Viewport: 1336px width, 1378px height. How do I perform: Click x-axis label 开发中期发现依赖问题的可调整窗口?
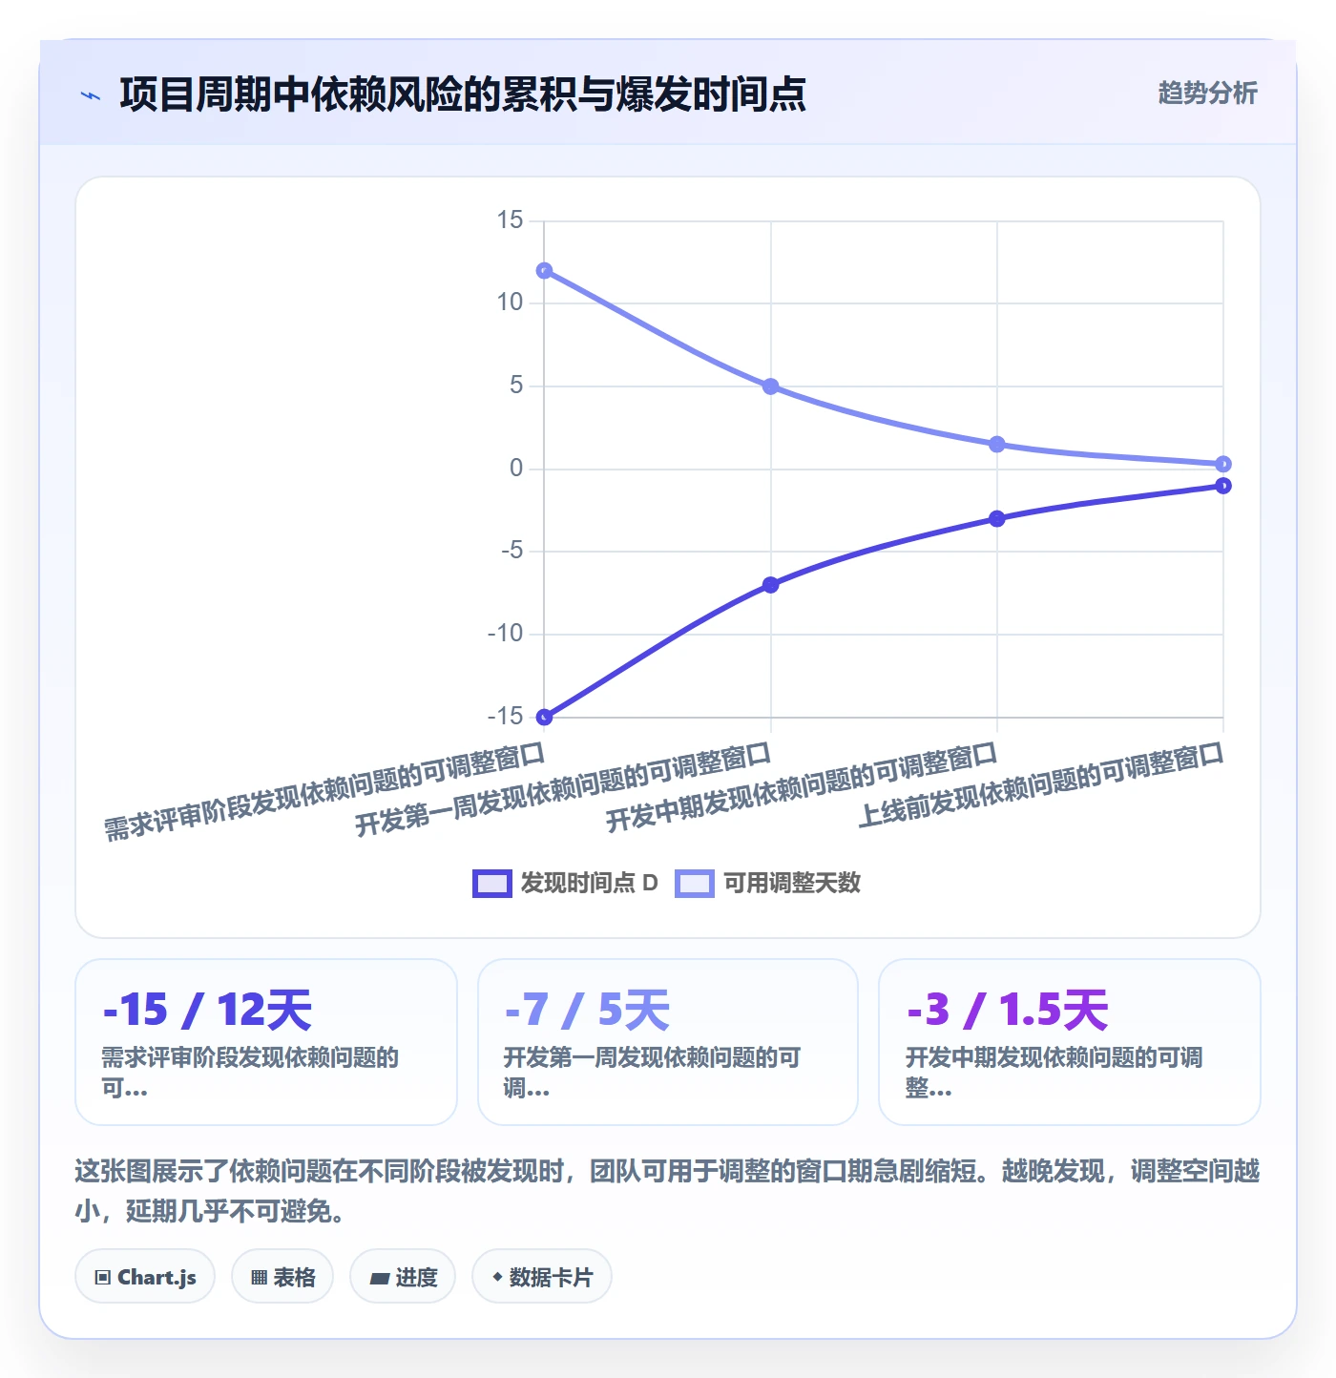click(802, 788)
